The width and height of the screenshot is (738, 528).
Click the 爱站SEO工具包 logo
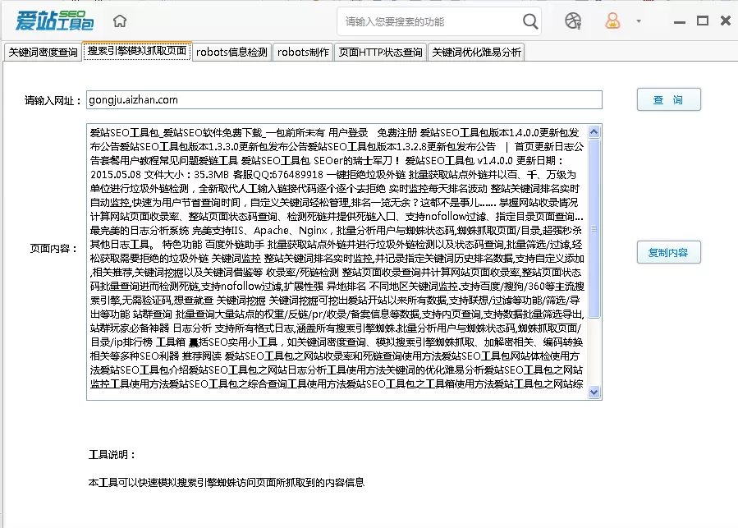pyautogui.click(x=55, y=21)
